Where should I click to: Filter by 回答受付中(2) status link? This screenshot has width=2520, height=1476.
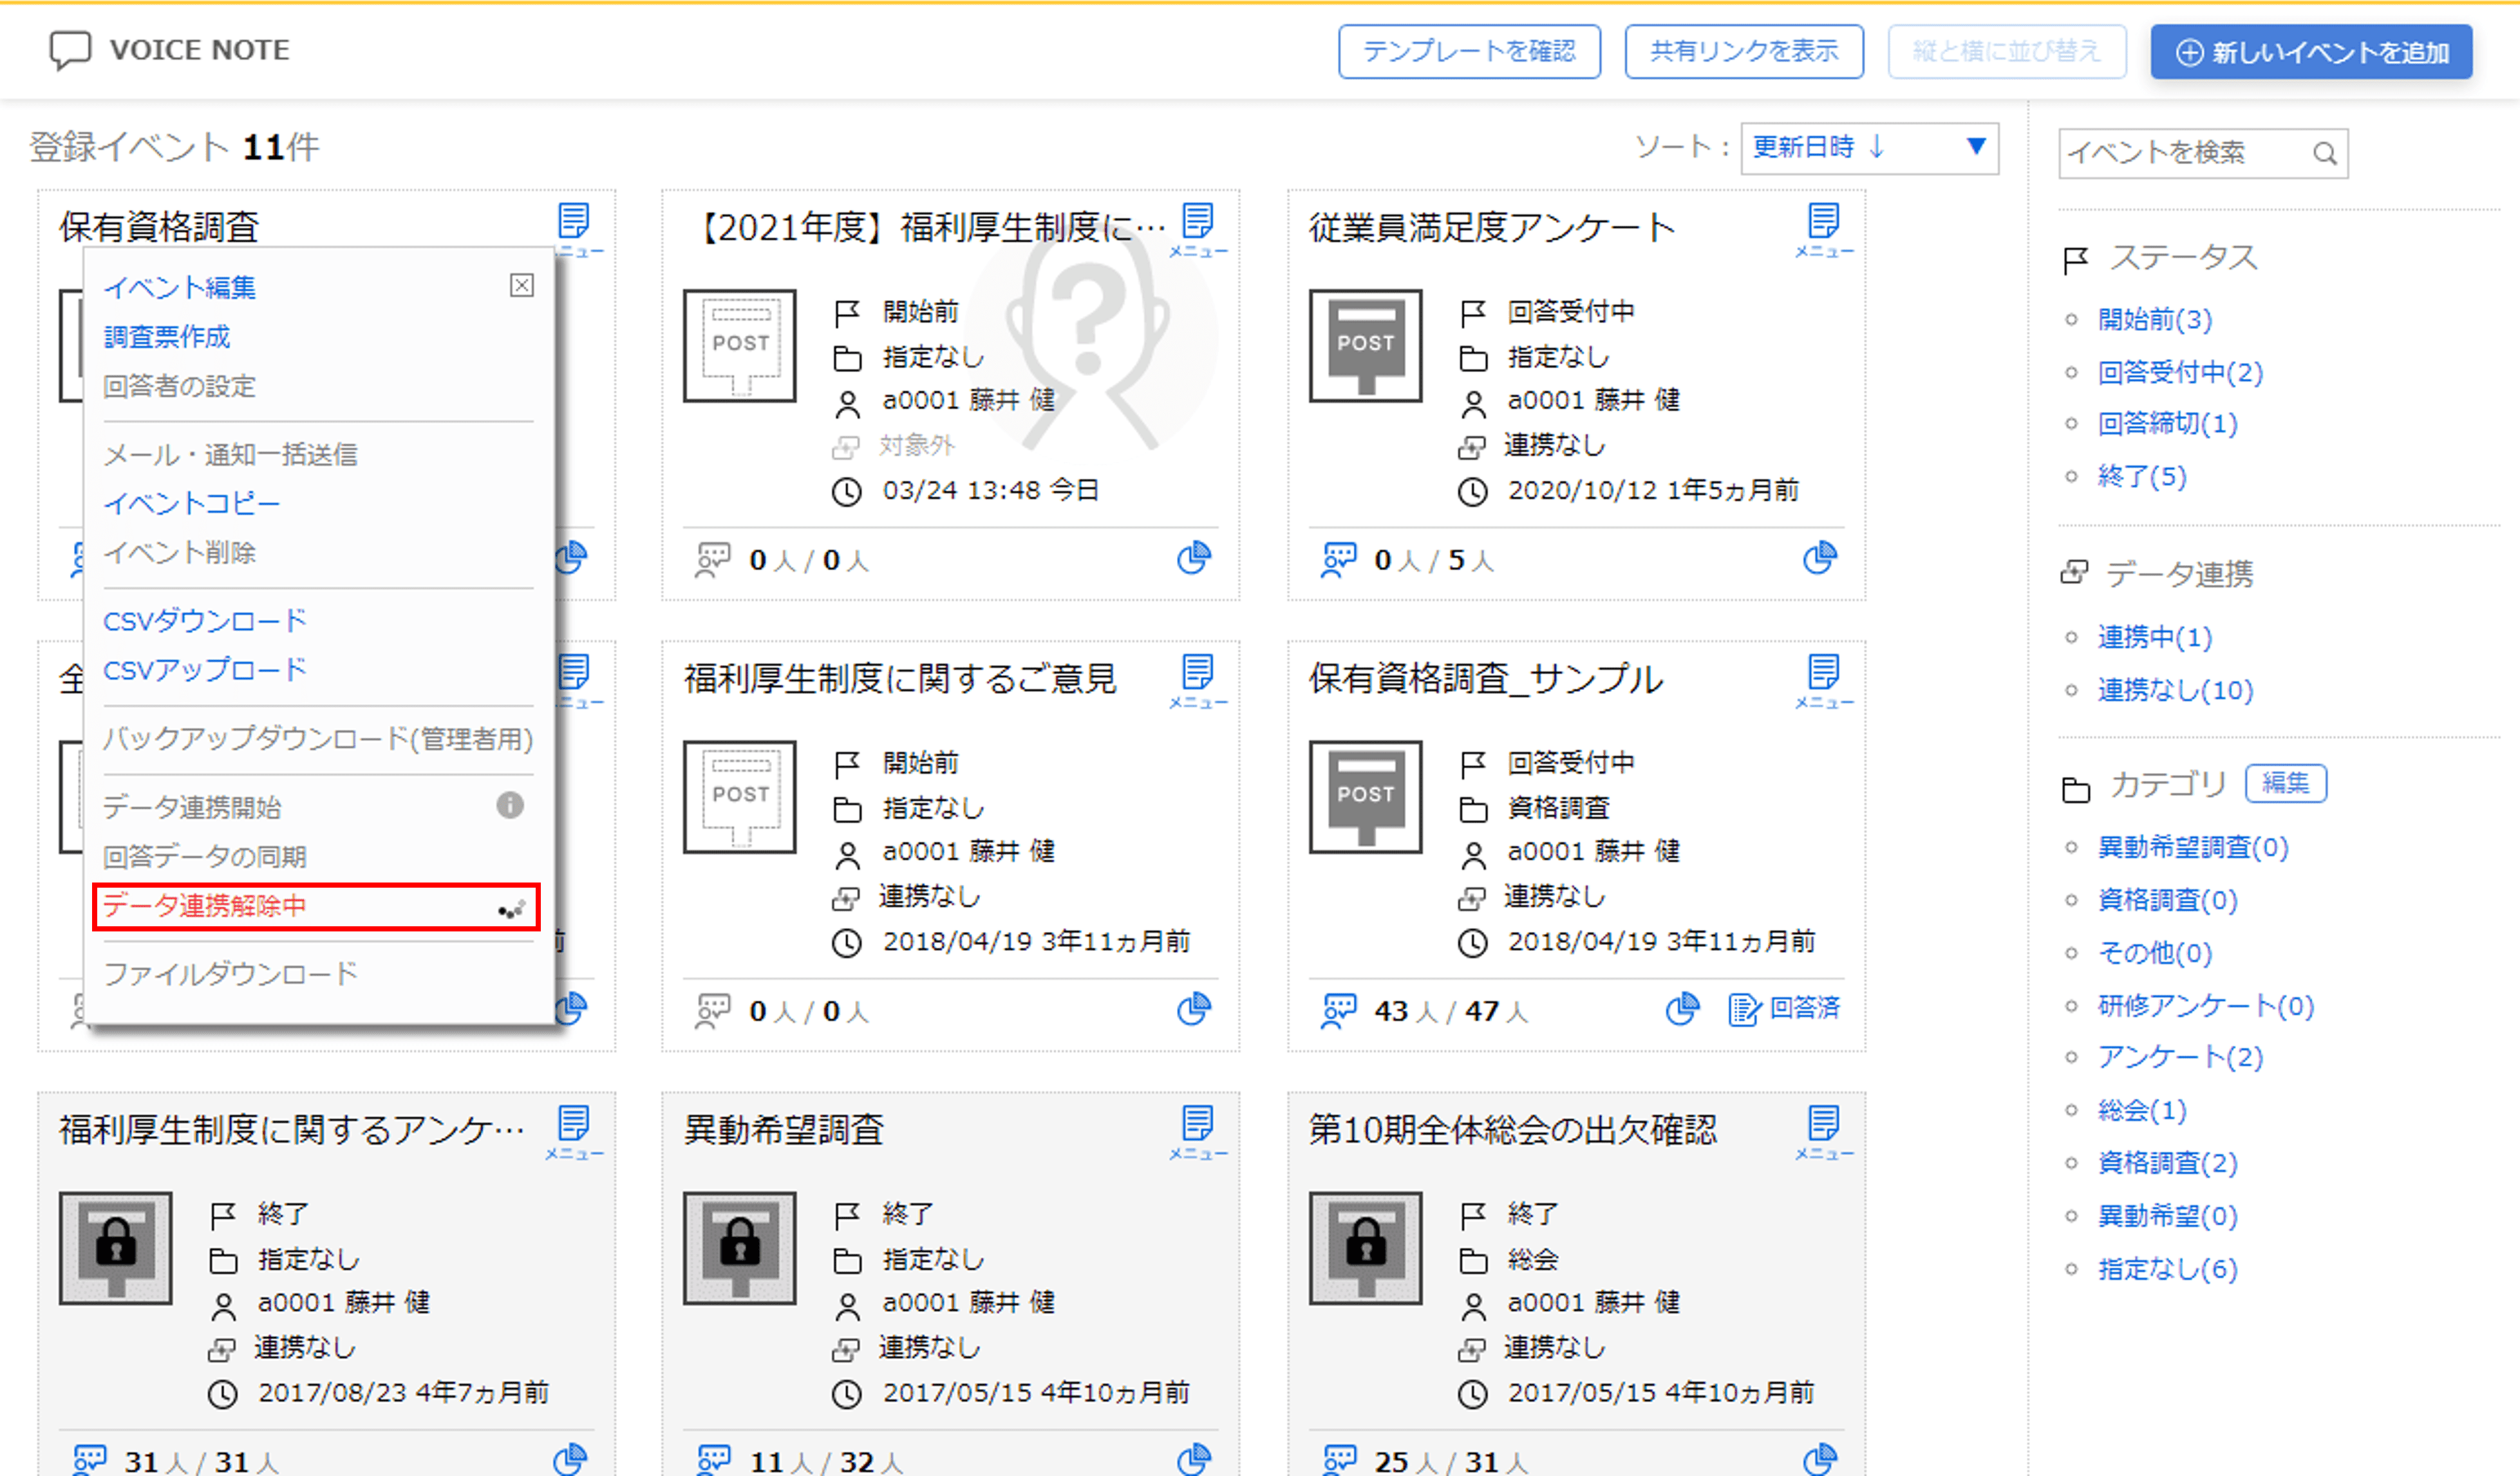pyautogui.click(x=2179, y=372)
